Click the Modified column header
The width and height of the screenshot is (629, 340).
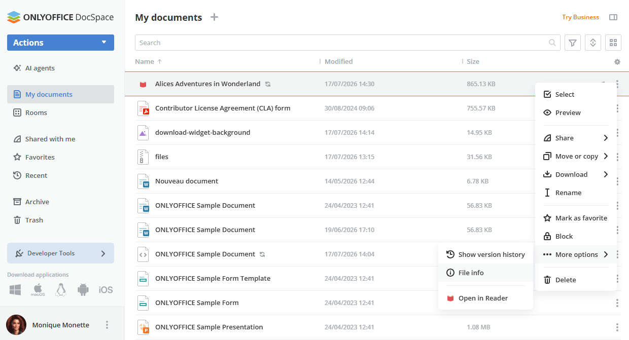click(339, 62)
